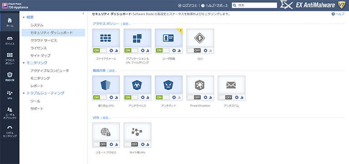View Firewall statistics bar chart icon

pos(116,51)
